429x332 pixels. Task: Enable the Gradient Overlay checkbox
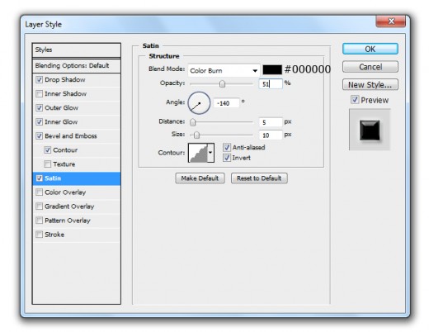(39, 206)
